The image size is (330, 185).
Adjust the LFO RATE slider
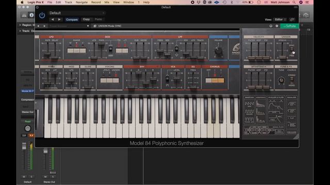click(x=48, y=55)
